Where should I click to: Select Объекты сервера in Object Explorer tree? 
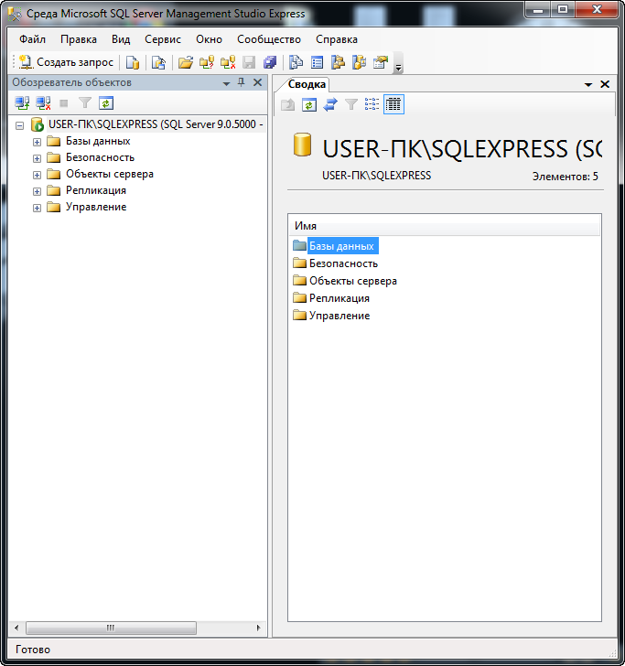(x=110, y=174)
